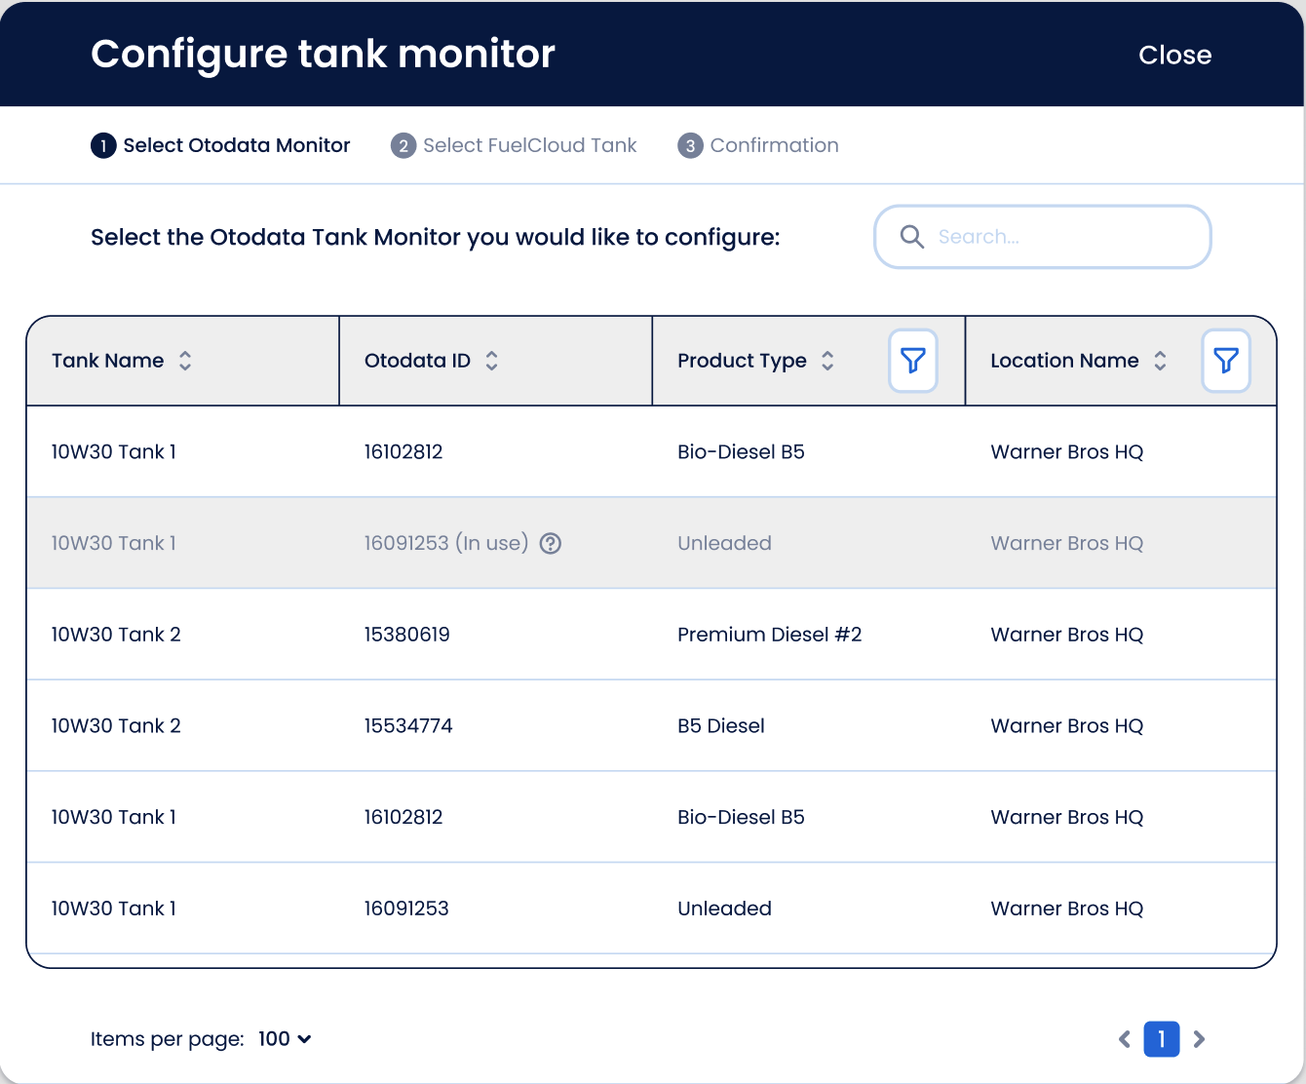This screenshot has height=1084, width=1306.
Task: Click Warner Bros HQ in the in-use row
Action: [x=1067, y=543]
